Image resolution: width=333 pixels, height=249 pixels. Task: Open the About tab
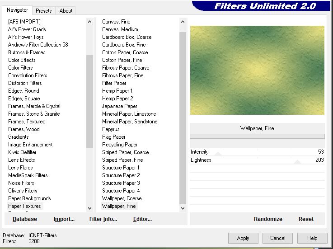pos(66,10)
